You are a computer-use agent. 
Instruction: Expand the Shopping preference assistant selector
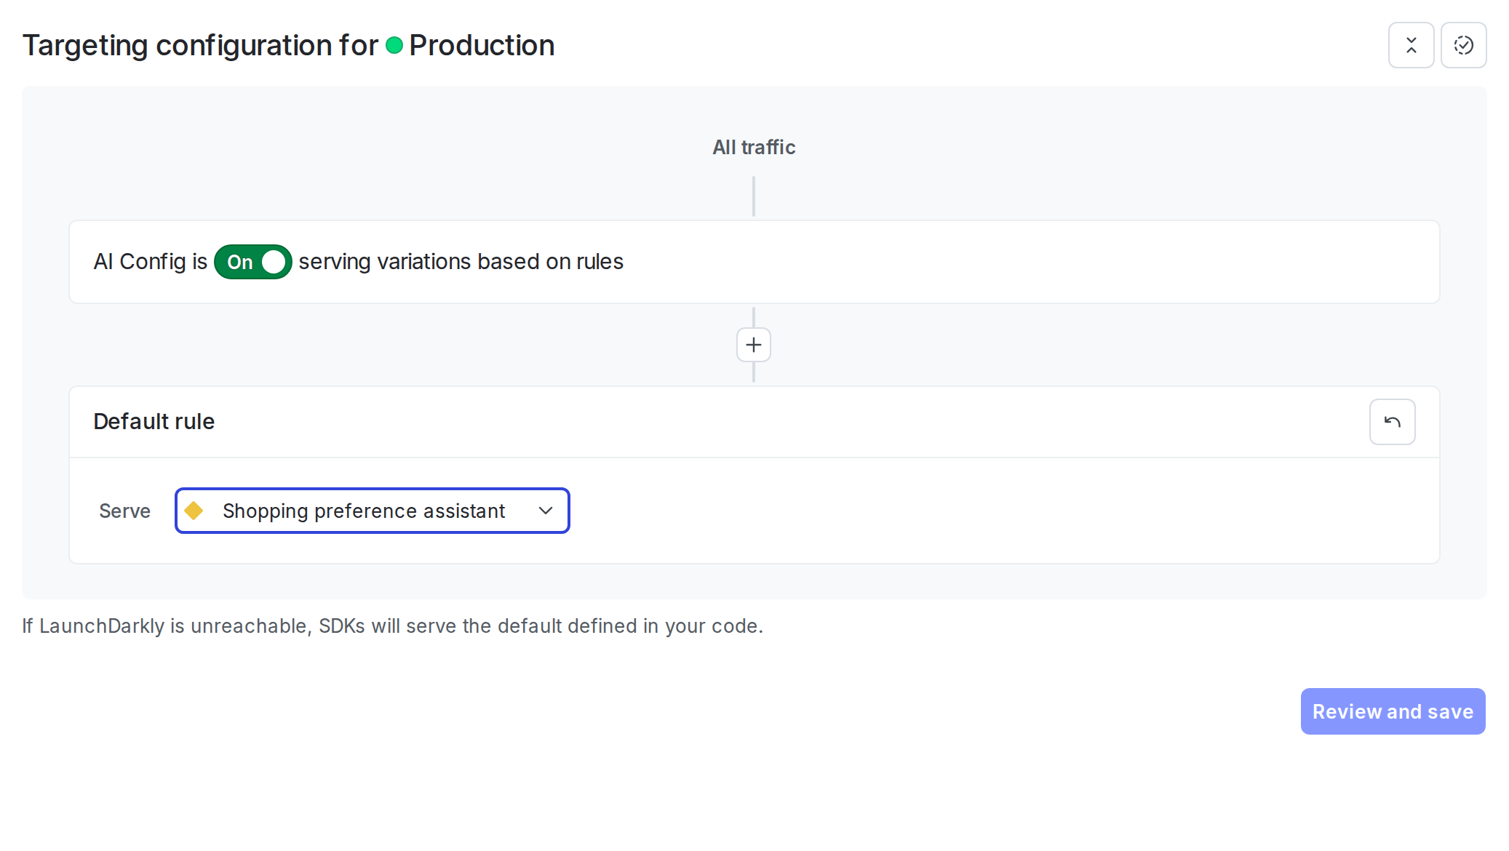372,511
